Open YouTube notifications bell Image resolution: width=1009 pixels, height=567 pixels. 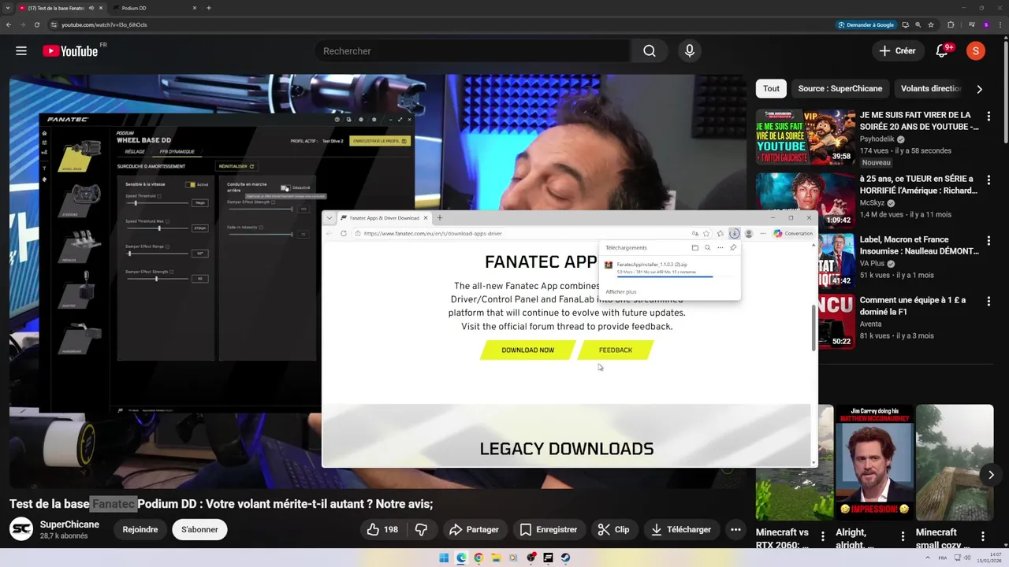point(942,51)
